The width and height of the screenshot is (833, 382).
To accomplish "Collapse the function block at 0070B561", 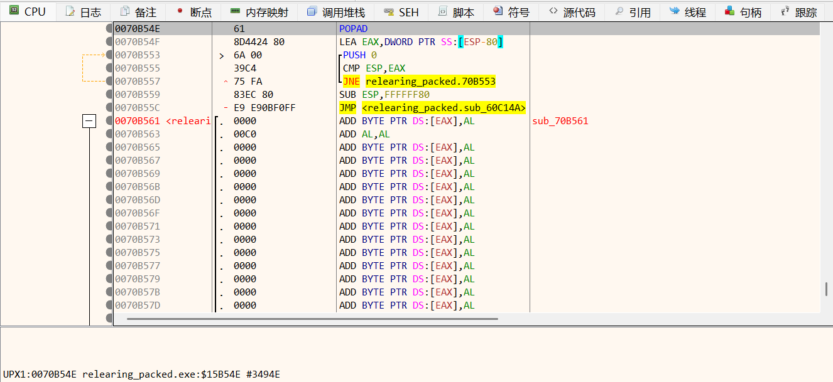I will coord(89,121).
